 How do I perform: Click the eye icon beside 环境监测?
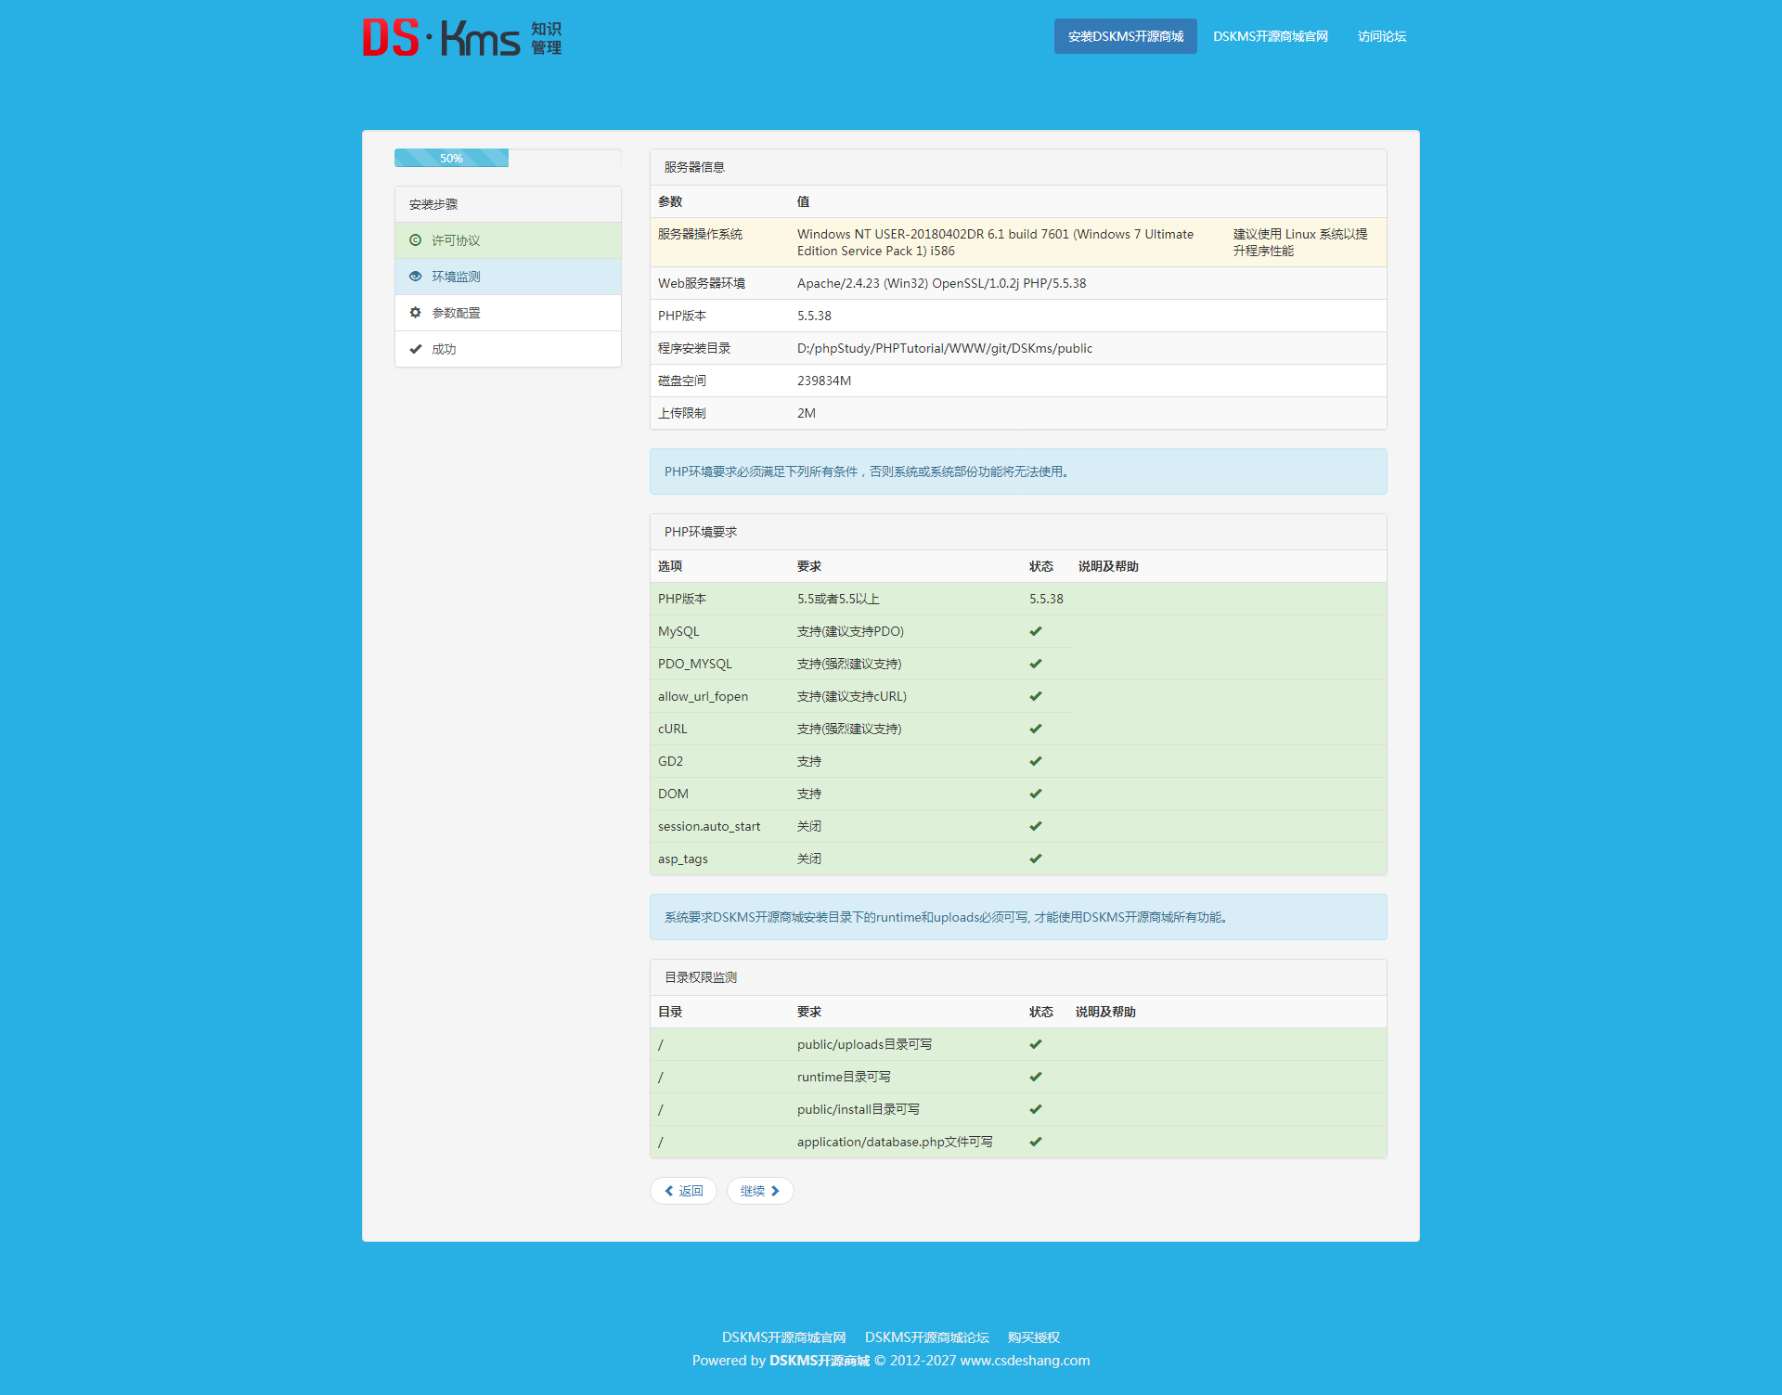click(416, 277)
